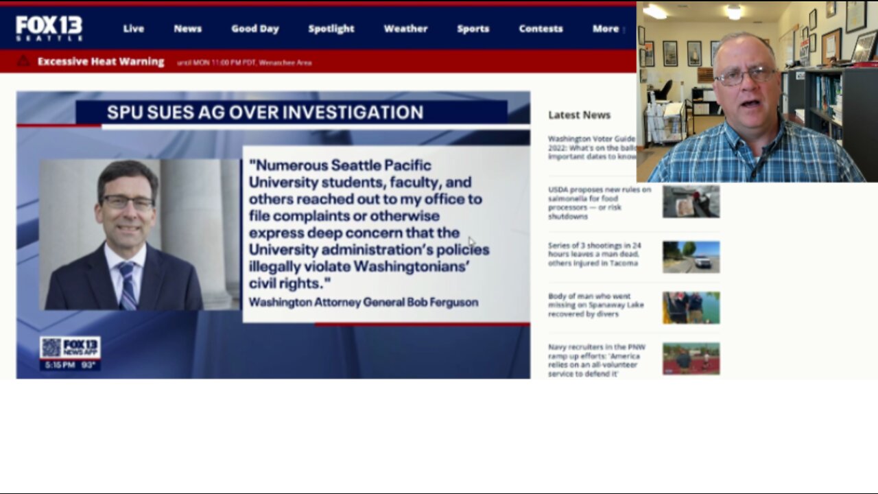Go to the Weather section
The height and width of the screenshot is (494, 878).
point(405,29)
